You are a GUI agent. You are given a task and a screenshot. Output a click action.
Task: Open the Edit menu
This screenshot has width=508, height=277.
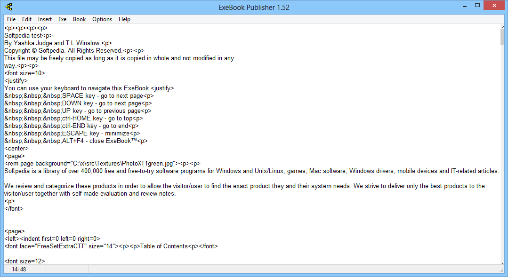[x=26, y=19]
